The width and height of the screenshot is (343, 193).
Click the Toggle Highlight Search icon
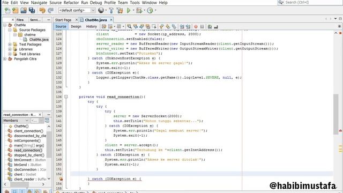[x=148, y=26]
